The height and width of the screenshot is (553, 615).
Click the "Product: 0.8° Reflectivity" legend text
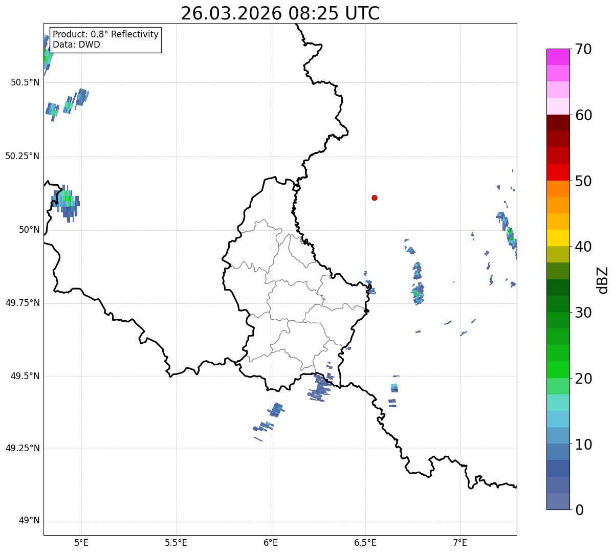105,34
